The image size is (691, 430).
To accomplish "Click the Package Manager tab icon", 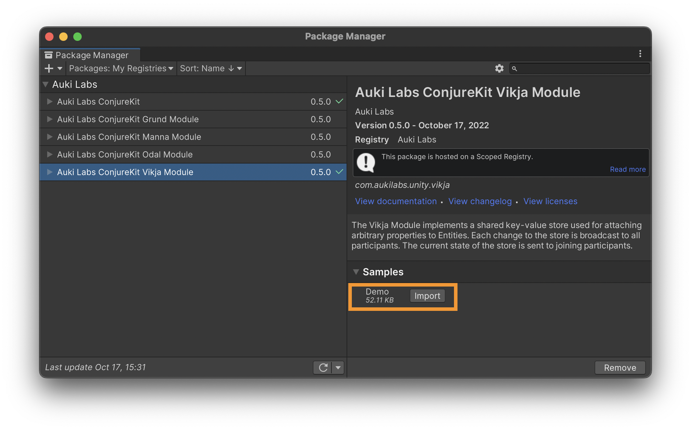I will pos(49,55).
